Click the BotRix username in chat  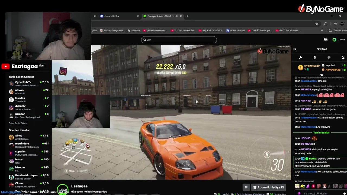pyautogui.click(x=313, y=159)
